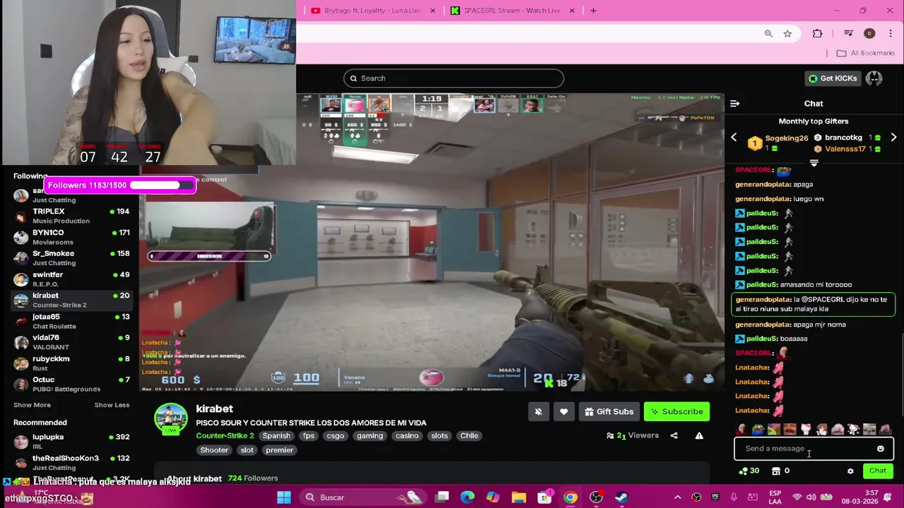Open swintfer channel in sidebar
Viewport: 904px width, 508px height.
click(x=72, y=279)
